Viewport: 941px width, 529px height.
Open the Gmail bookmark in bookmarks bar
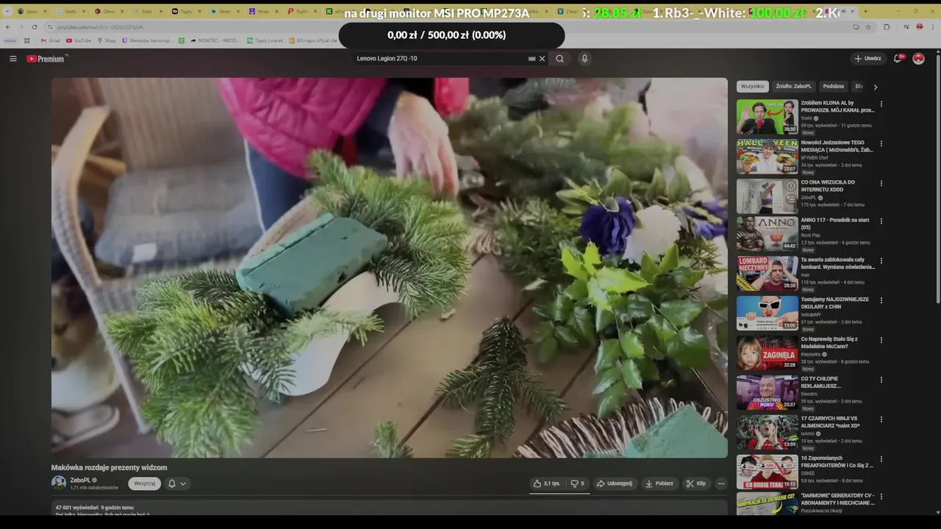pyautogui.click(x=51, y=40)
